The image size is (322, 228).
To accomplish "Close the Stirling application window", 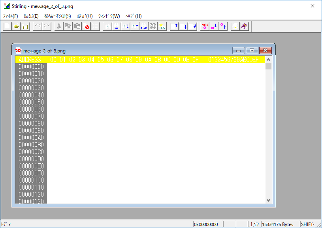I will coord(313,6).
